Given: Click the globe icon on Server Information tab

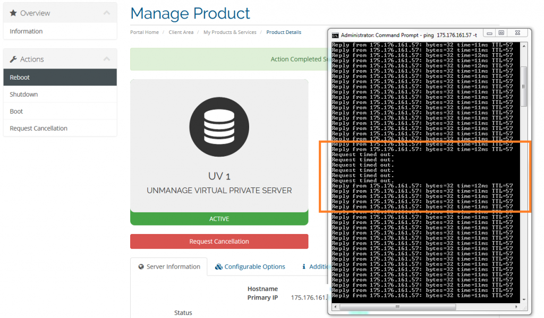Looking at the screenshot, I should pyautogui.click(x=141, y=267).
